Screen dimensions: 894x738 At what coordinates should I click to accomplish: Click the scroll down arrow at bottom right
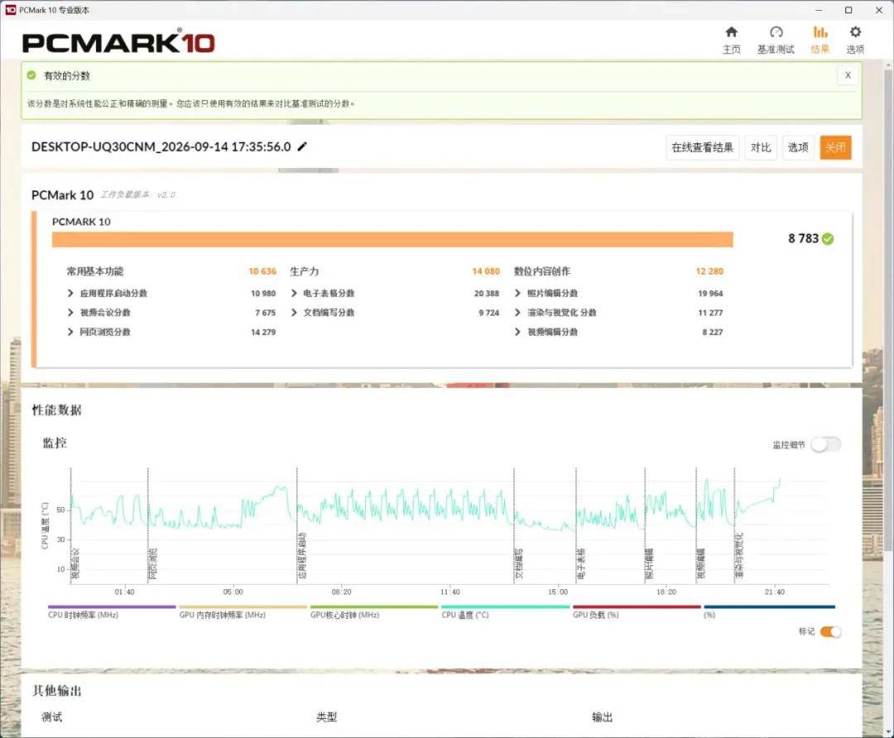pos(887,731)
